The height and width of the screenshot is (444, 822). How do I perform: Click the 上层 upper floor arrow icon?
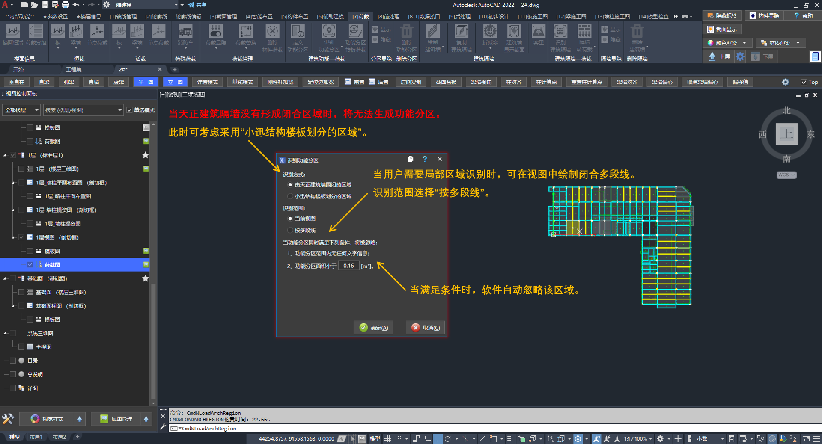712,56
